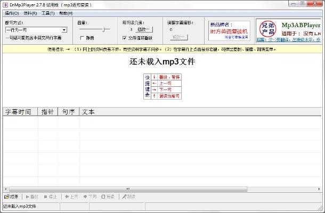This screenshot has height=213, width=325.
Task: Click the 字幕时间 column header
Action: [x=20, y=112]
